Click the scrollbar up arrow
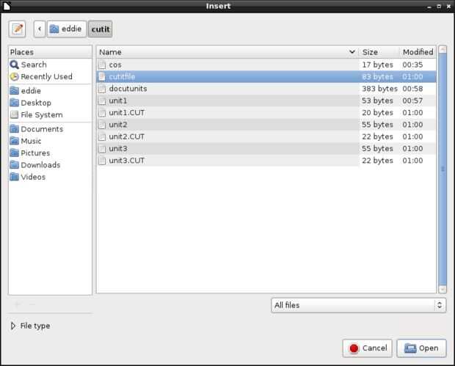Image resolution: width=455 pixels, height=366 pixels. pos(443,49)
